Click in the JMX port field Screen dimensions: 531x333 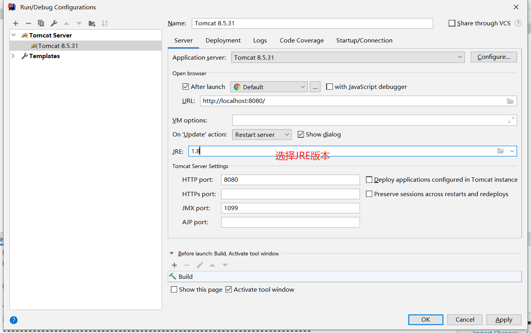[x=290, y=208]
